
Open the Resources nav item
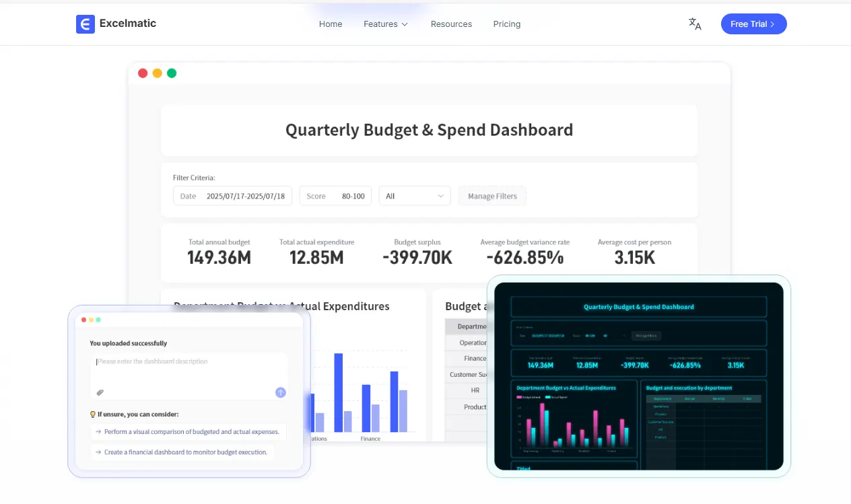point(451,24)
